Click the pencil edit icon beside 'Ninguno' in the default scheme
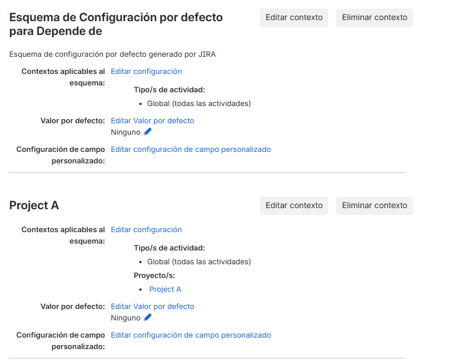 (x=147, y=132)
